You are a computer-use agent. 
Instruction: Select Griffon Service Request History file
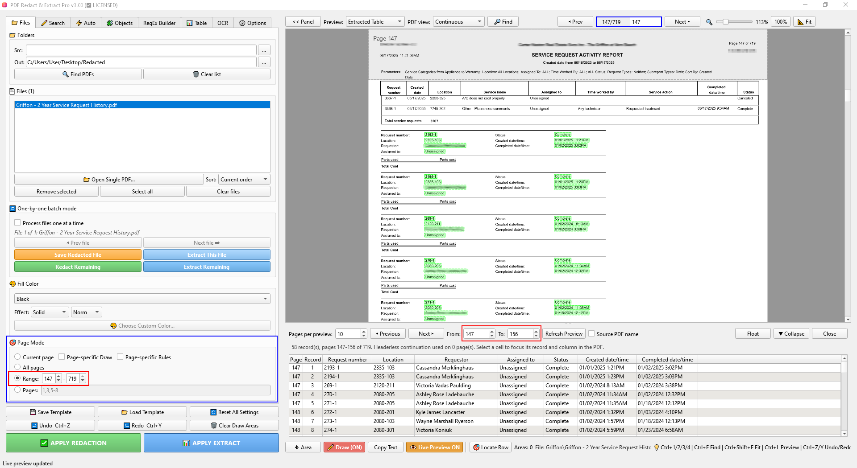[x=142, y=105]
